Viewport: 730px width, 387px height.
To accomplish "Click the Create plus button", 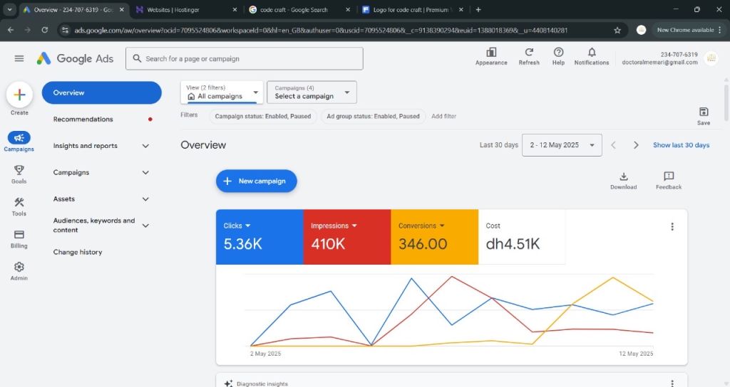I will point(19,95).
